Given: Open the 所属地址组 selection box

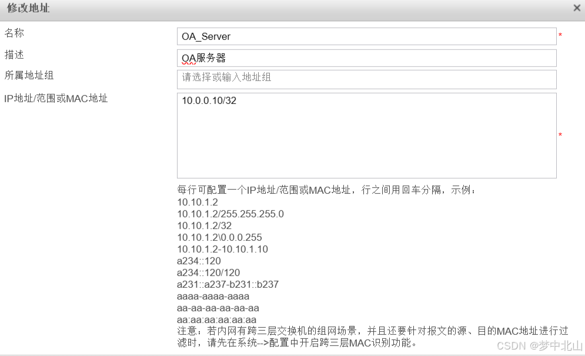Looking at the screenshot, I should click(x=367, y=79).
